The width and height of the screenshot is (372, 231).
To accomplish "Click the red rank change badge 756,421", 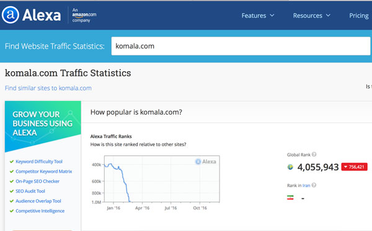I will tap(354, 167).
